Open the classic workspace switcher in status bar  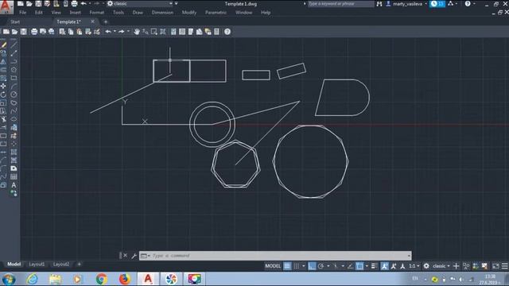[441, 266]
